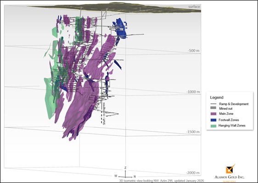Select the -2000 m depth label
Image resolution: width=258 pixels, height=183 pixels.
[193, 172]
